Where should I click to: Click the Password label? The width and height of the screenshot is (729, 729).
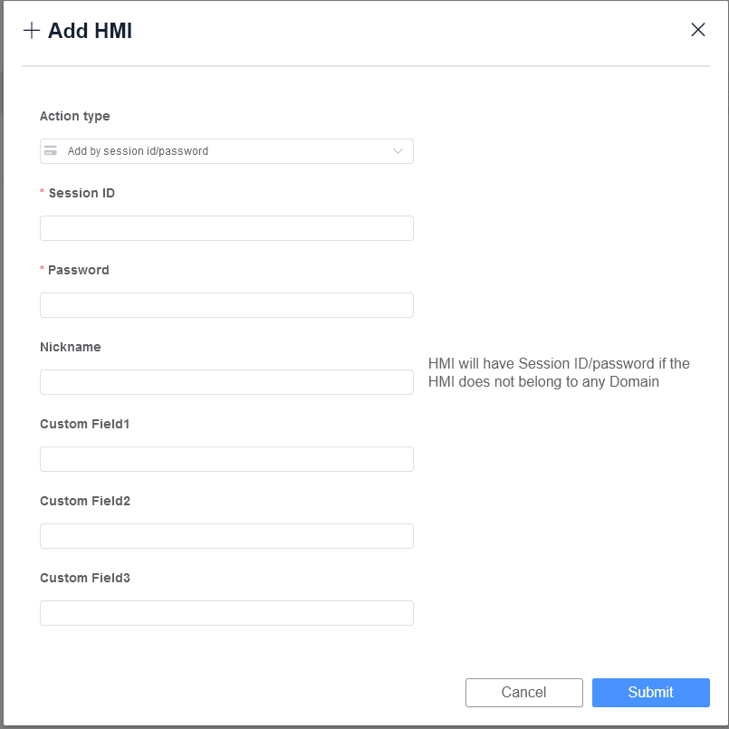click(x=78, y=270)
